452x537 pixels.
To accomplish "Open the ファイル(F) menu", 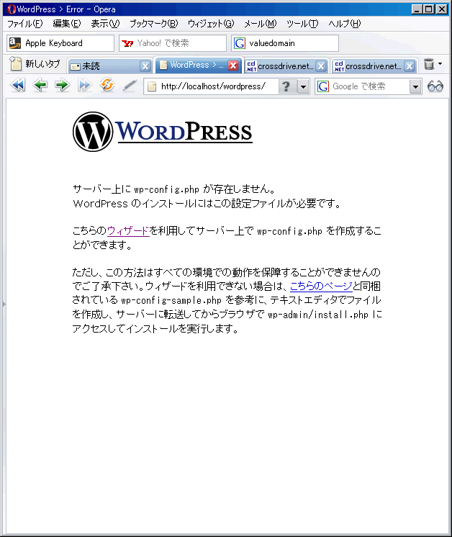I will pyautogui.click(x=25, y=24).
